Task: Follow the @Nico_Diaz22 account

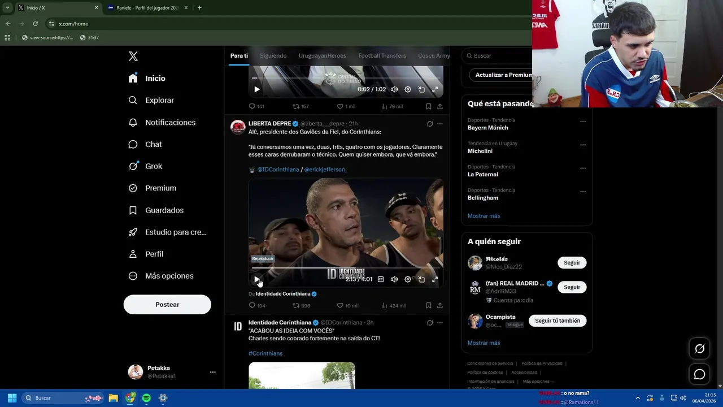Action: tap(572, 263)
